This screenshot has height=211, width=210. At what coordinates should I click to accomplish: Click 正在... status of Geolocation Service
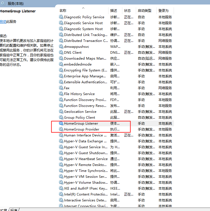[129, 112]
